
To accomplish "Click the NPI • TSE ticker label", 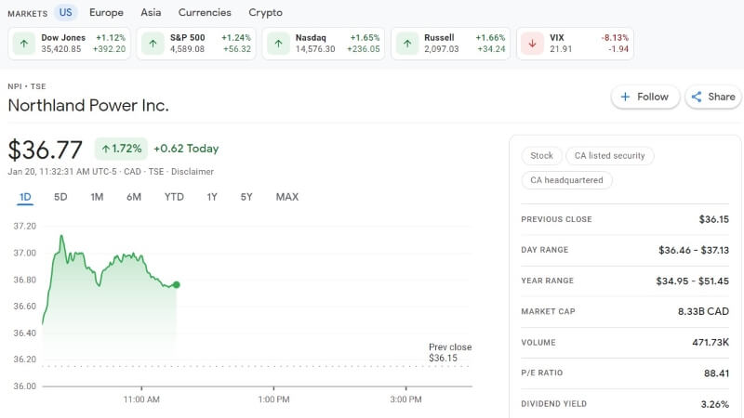I will click(x=27, y=86).
